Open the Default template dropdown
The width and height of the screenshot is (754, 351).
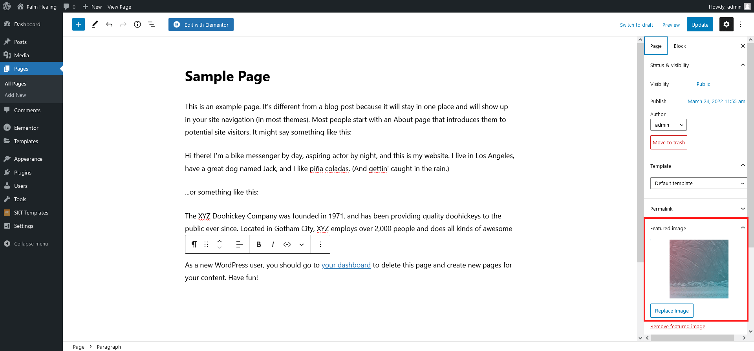(x=699, y=183)
